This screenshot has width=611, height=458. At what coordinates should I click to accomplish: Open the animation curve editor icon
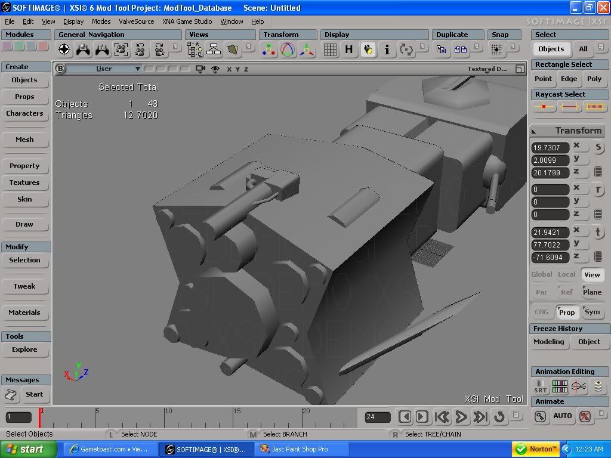pyautogui.click(x=579, y=386)
